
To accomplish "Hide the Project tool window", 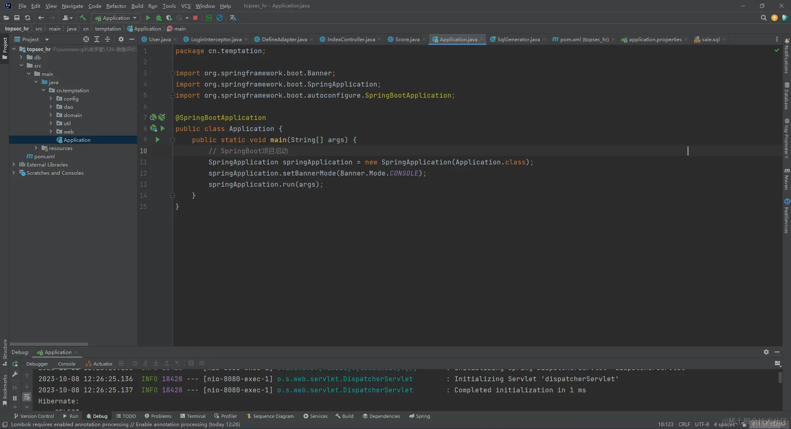I will [132, 39].
